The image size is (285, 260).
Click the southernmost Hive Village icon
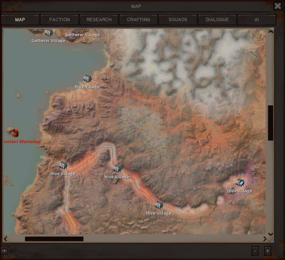tap(159, 205)
